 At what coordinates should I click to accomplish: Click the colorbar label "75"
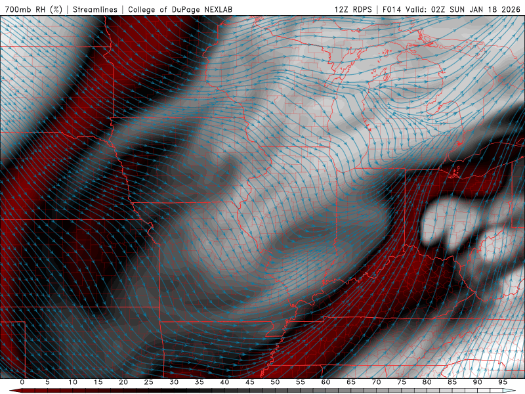(402, 382)
